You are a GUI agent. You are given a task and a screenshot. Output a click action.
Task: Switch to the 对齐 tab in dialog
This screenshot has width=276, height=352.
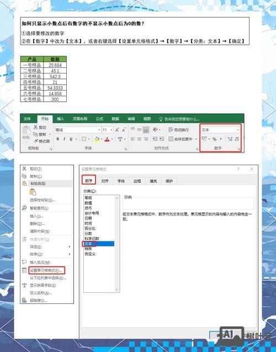(105, 181)
